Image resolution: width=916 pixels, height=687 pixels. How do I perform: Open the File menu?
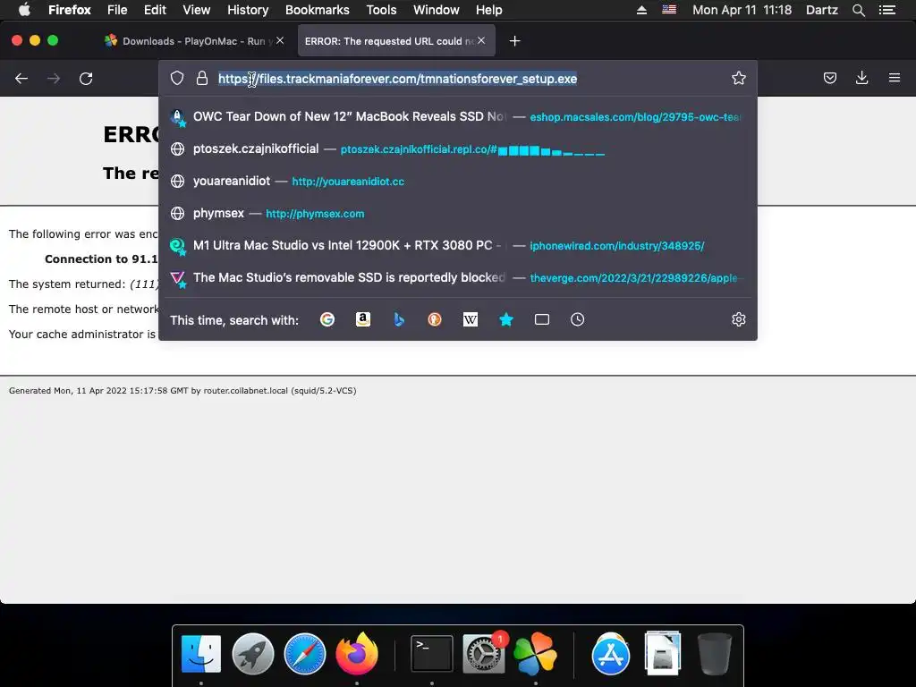pos(117,10)
